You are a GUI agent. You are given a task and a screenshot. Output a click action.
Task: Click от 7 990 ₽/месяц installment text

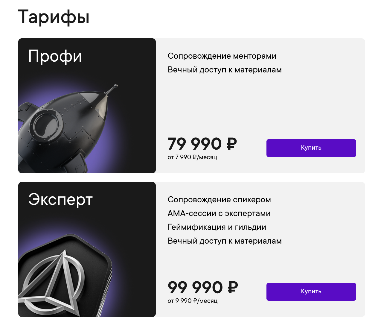pos(193,157)
